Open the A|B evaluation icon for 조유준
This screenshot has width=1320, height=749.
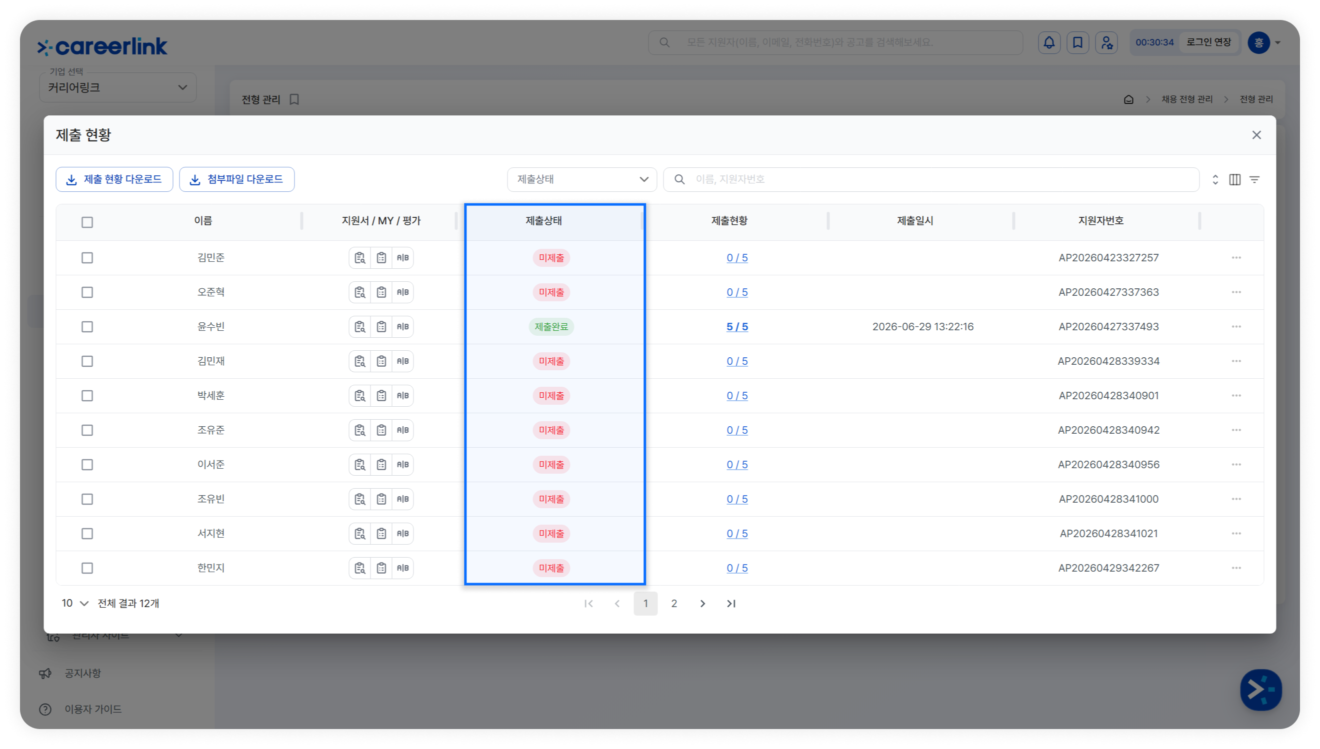click(403, 430)
